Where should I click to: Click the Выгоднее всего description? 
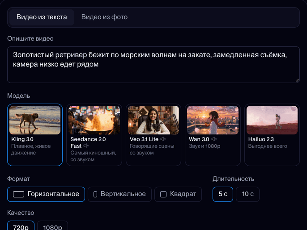click(x=268, y=146)
